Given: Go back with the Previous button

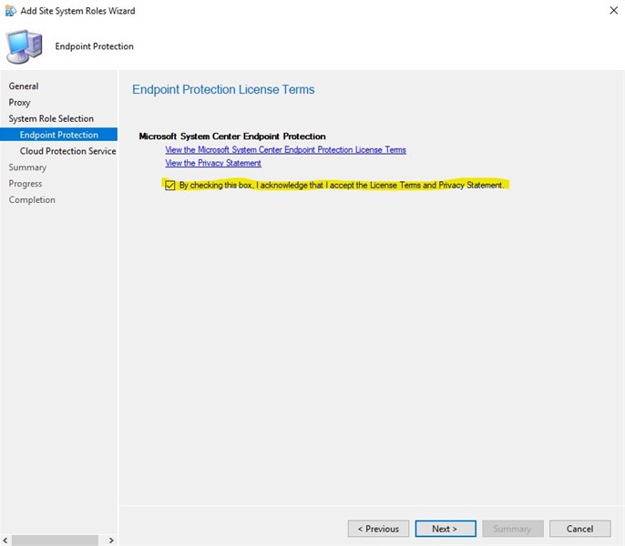Looking at the screenshot, I should click(x=378, y=529).
